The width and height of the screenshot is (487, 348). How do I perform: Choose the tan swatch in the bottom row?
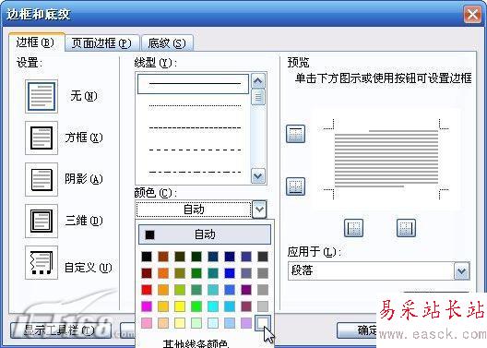point(163,323)
